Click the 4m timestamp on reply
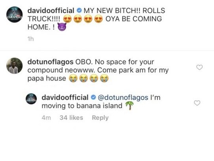 46,118
